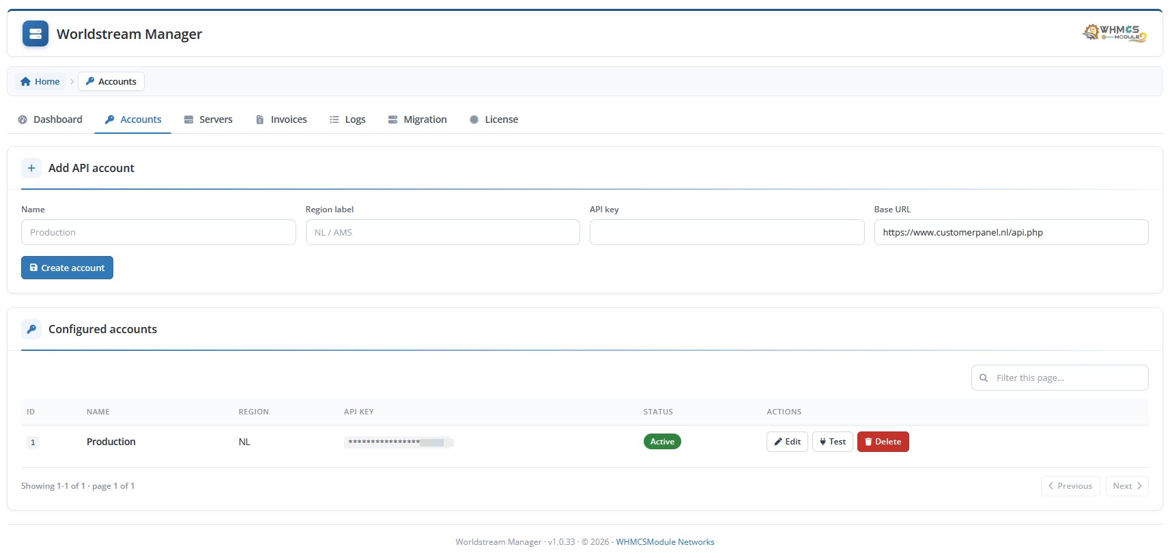Click the Filter this page search box
Viewport: 1170px width, 553px height.
point(1060,378)
